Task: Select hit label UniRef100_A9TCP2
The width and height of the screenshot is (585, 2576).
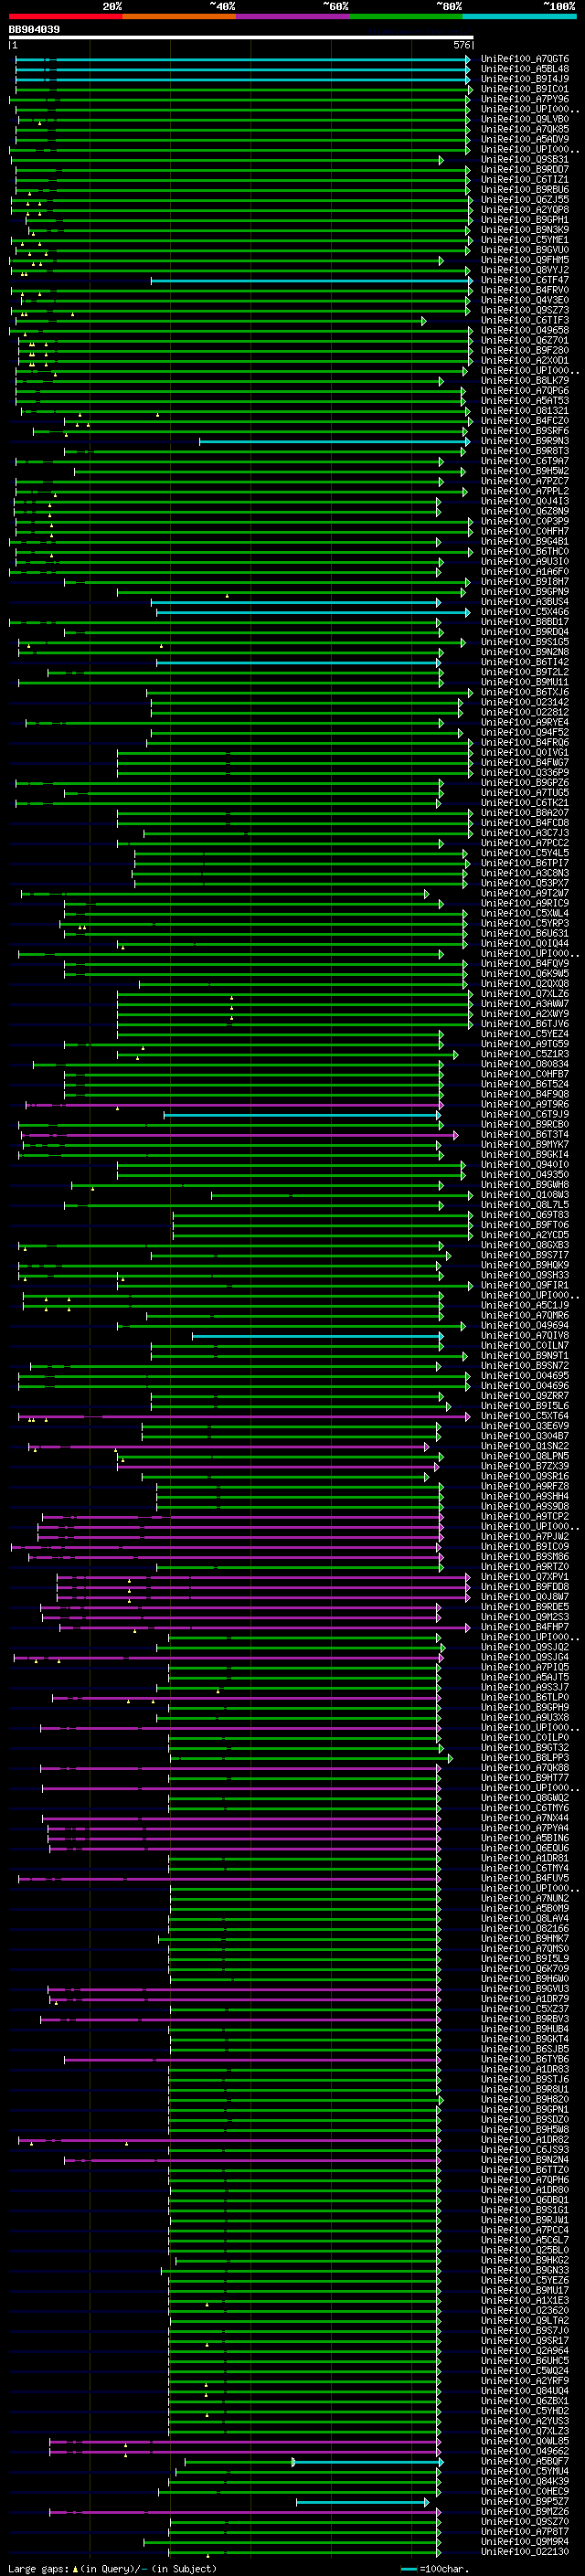Action: pos(525,1517)
